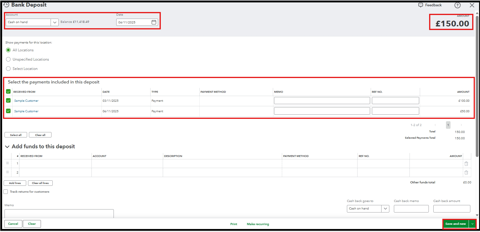Screen dimensions: 480x232
Task: Click drag handle icon for line 2
Action: coord(8,172)
